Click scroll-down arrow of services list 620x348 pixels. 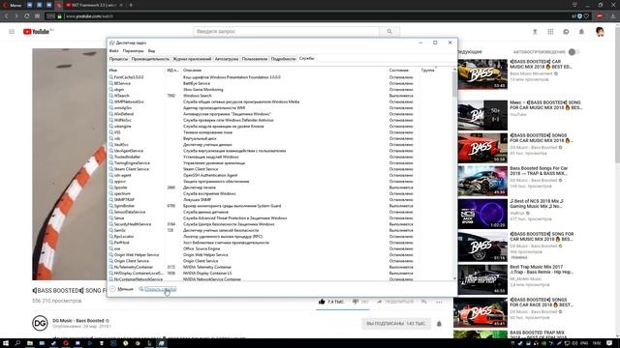tap(454, 278)
